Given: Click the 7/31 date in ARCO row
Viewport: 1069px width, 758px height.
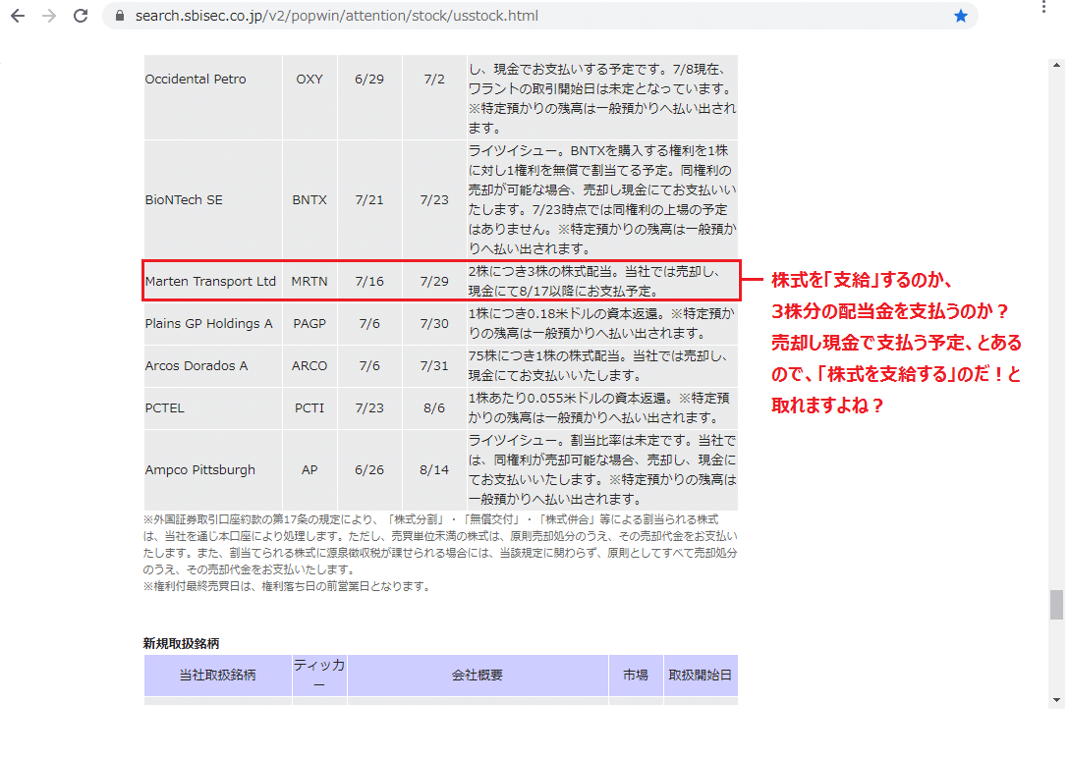Looking at the screenshot, I should point(434,365).
